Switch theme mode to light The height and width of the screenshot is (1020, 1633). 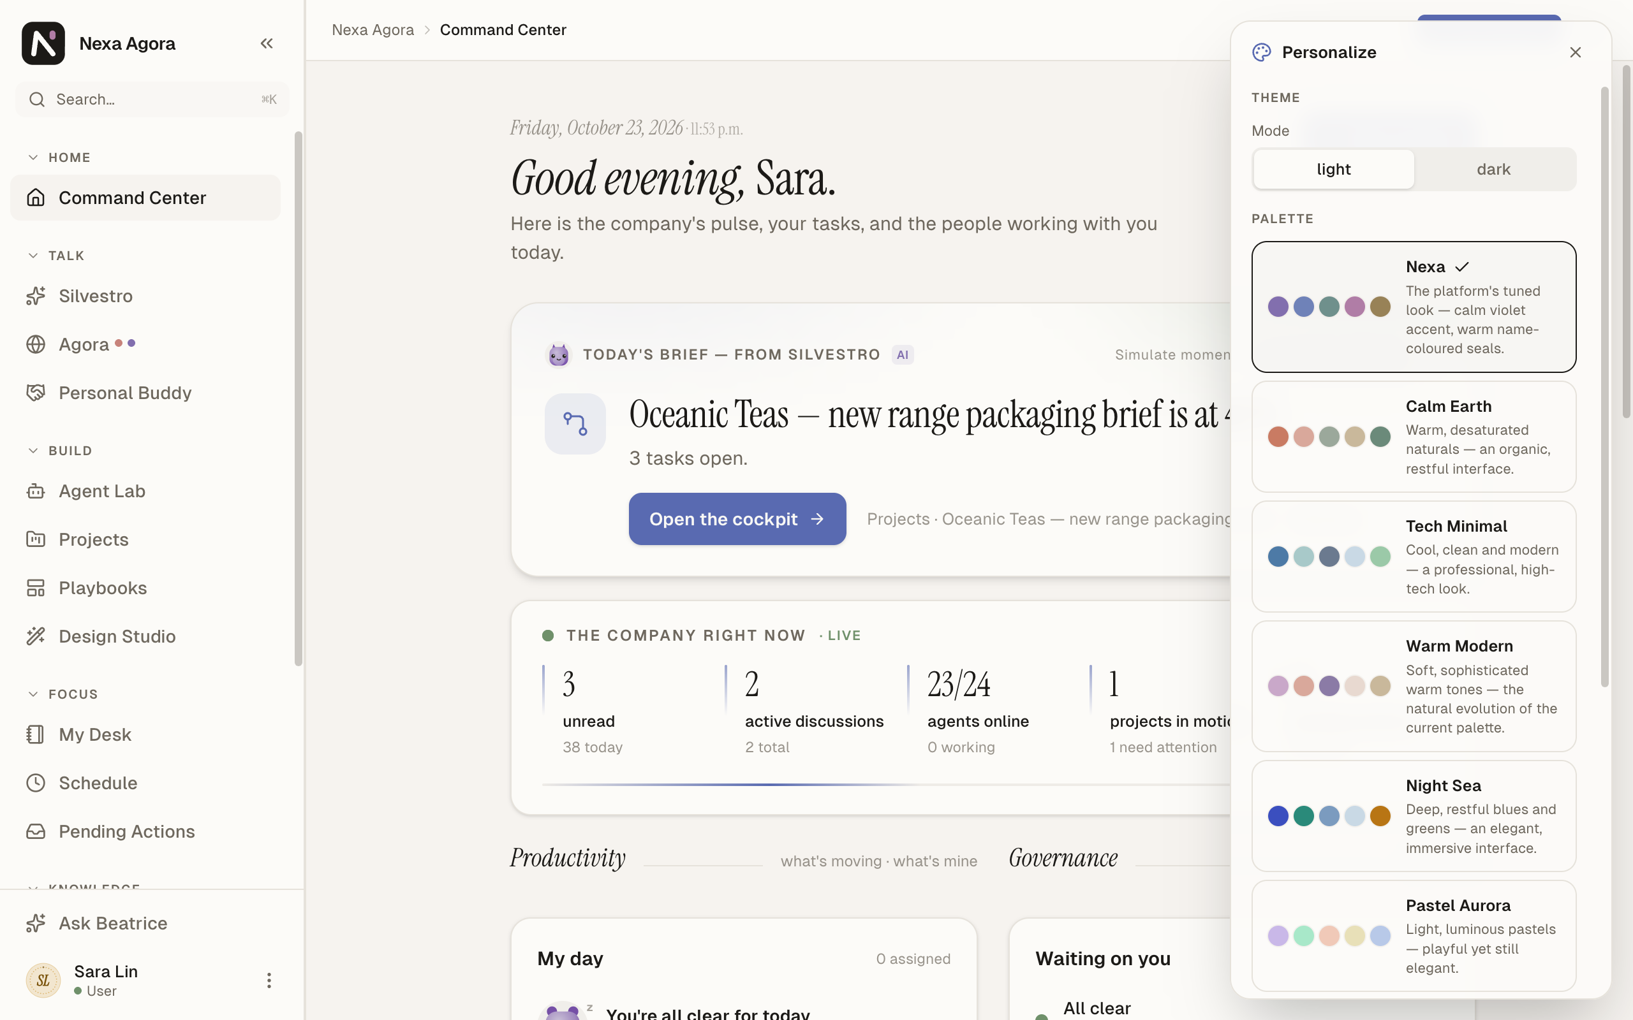1333,170
